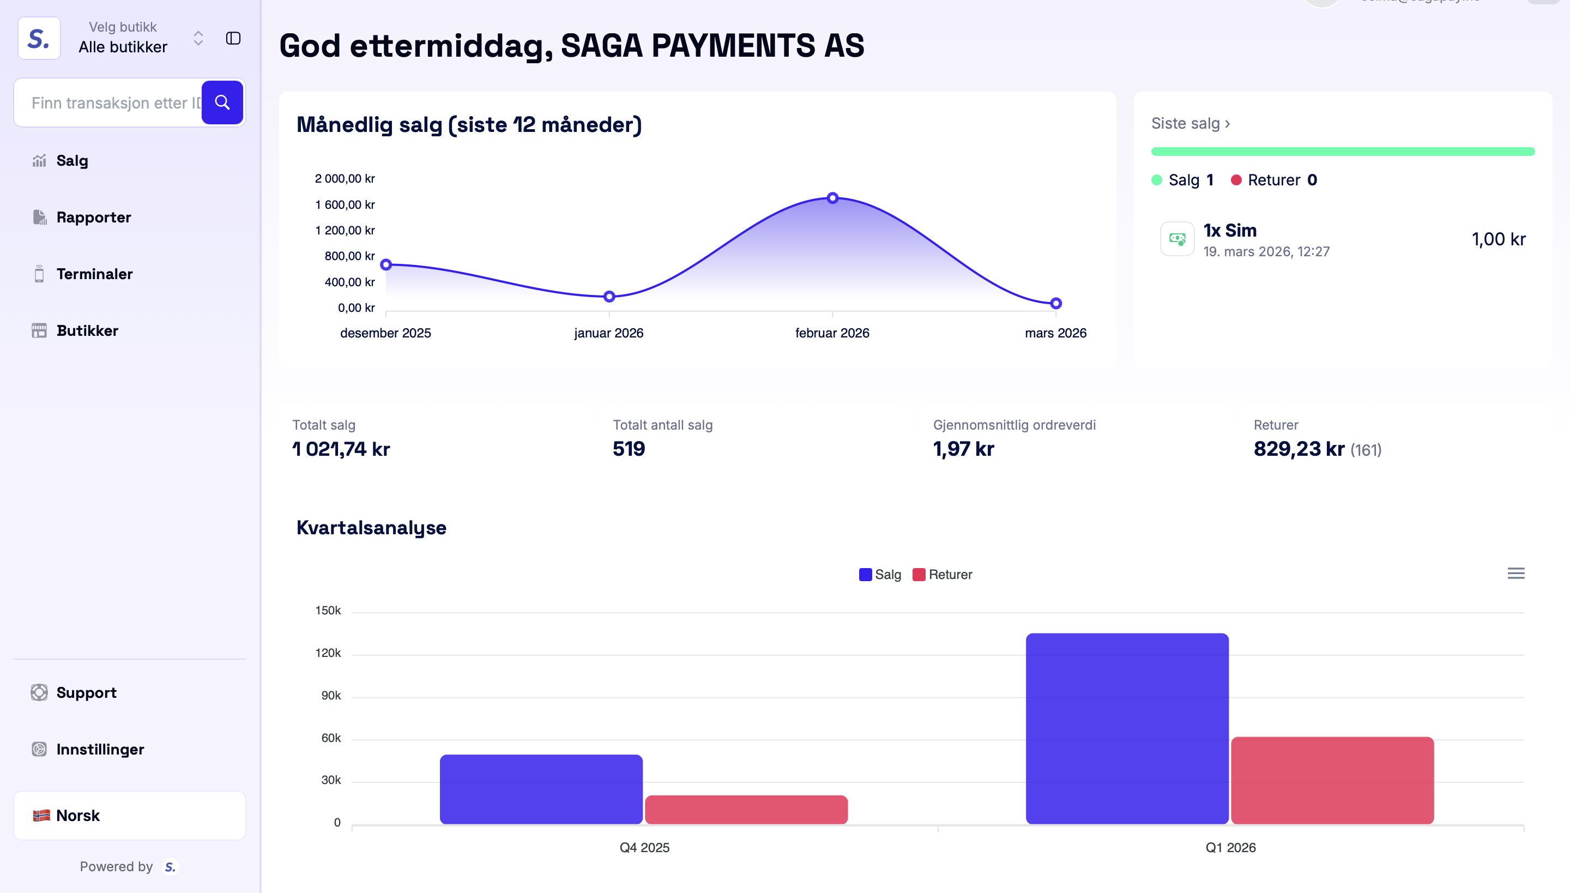Open the Support help icon

click(x=39, y=692)
